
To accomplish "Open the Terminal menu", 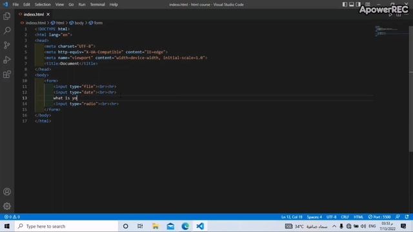I will 97,5.
